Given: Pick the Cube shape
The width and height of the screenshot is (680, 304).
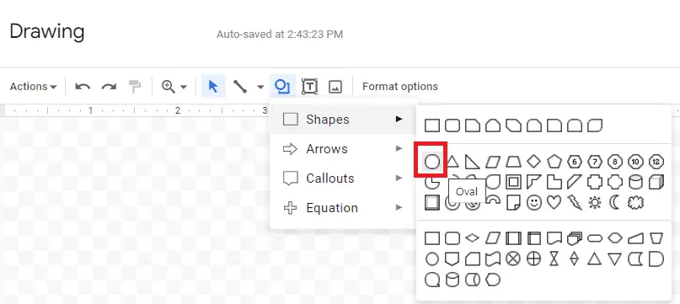Looking at the screenshot, I should pyautogui.click(x=656, y=182).
